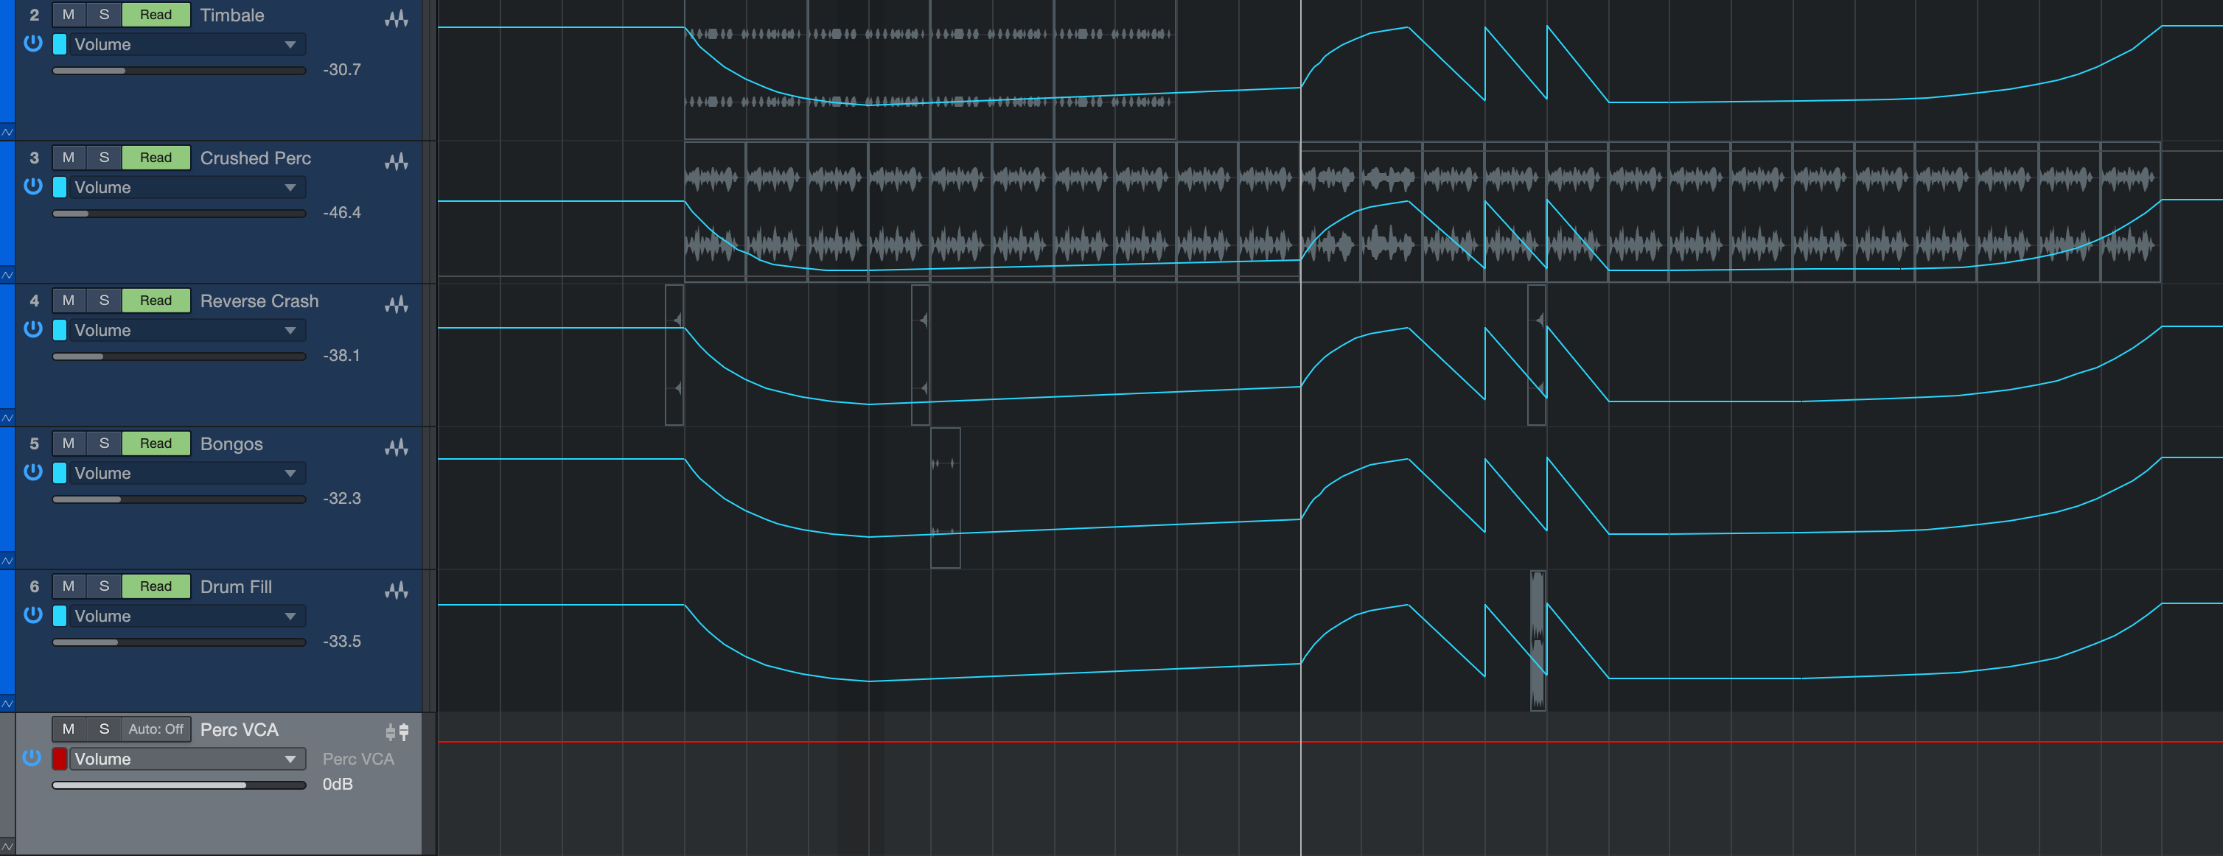
Task: Click the Reverse Crash volume slider at -38.1
Action: [x=178, y=357]
